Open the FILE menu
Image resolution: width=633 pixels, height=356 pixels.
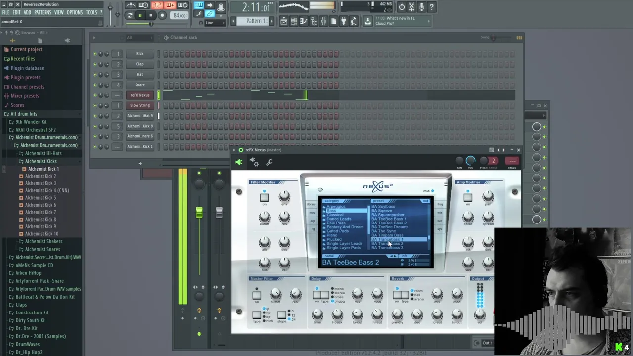click(6, 12)
